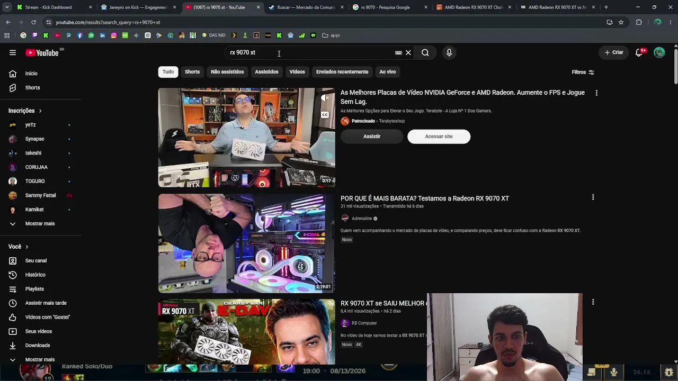Click the Acessar site button
The height and width of the screenshot is (381, 678).
tap(439, 137)
